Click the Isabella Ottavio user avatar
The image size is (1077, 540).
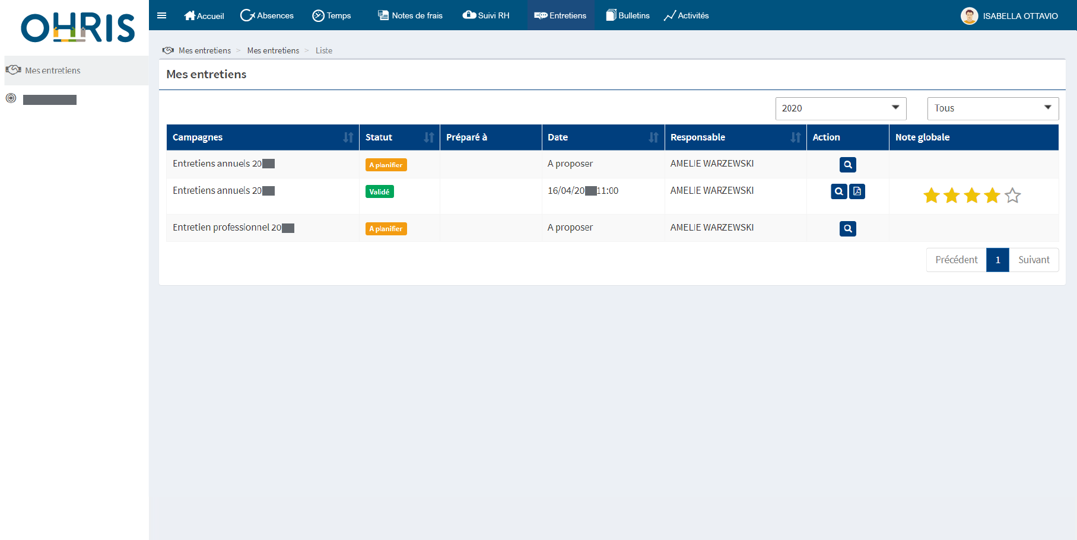pos(969,16)
